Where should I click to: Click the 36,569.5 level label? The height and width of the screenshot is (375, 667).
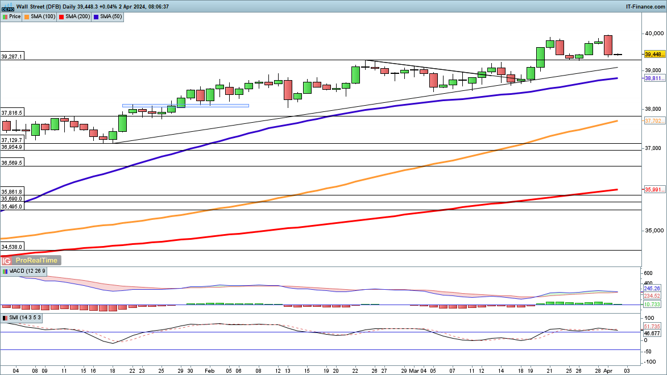coord(12,163)
